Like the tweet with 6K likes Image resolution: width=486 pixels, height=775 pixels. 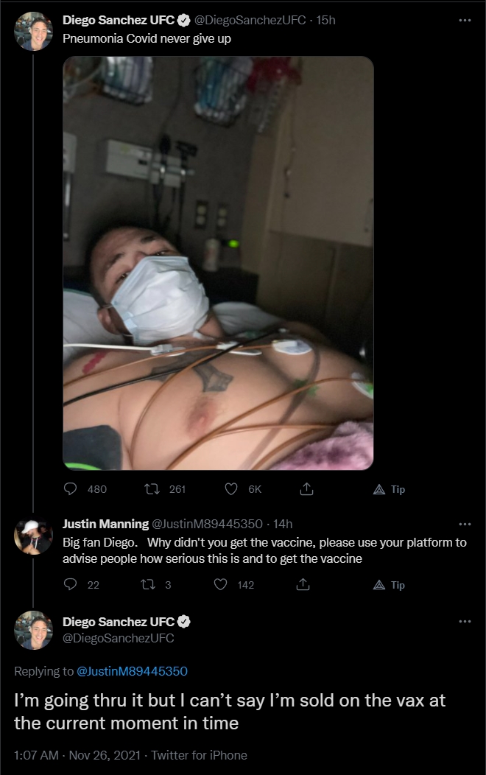[231, 489]
